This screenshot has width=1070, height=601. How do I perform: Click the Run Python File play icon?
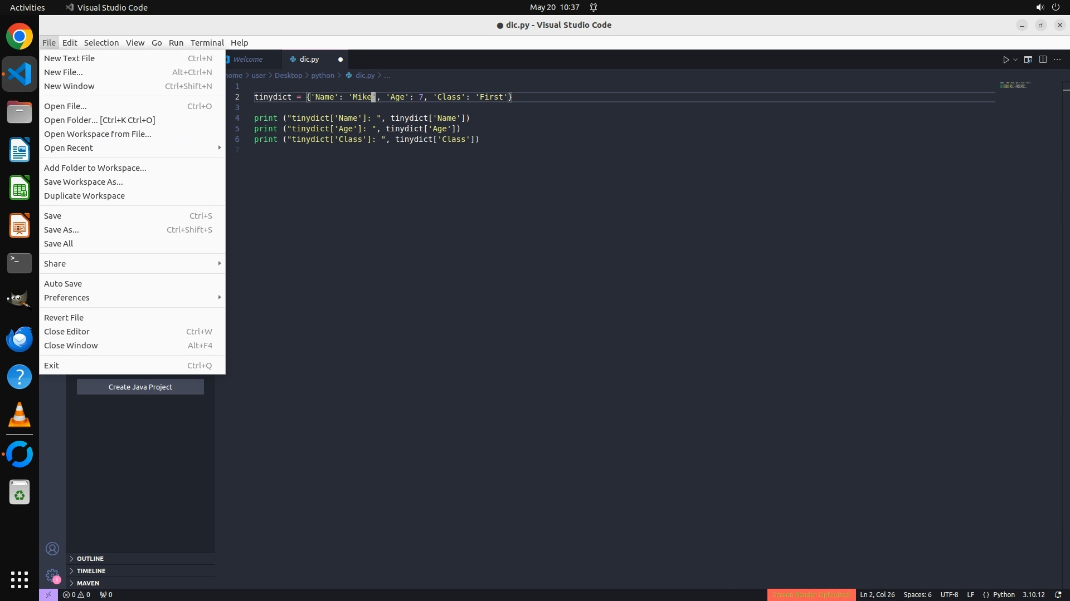pos(1005,60)
